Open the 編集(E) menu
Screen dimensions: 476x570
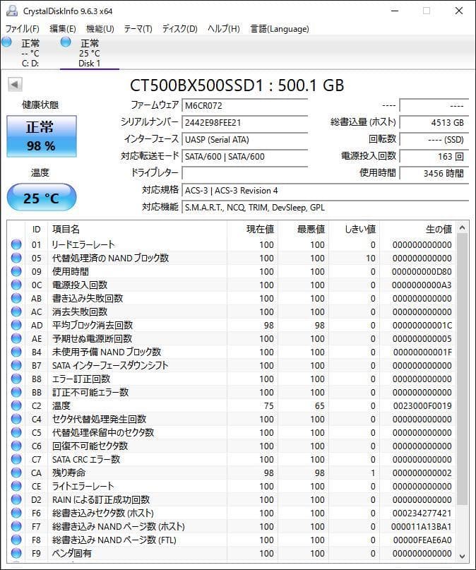click(62, 29)
